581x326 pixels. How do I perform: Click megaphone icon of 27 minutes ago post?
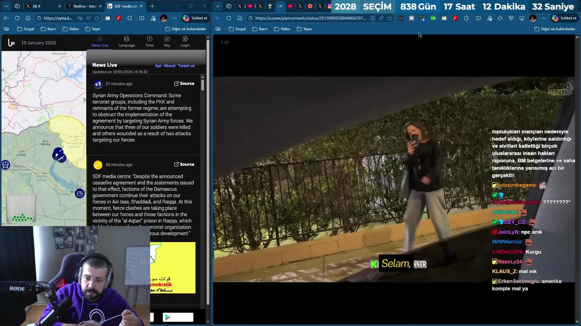(x=98, y=84)
